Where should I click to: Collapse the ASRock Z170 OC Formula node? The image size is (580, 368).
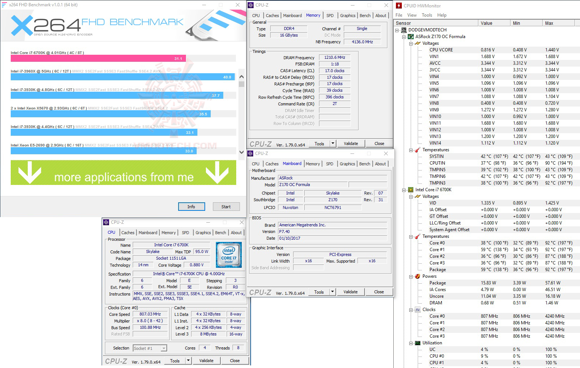pos(404,37)
